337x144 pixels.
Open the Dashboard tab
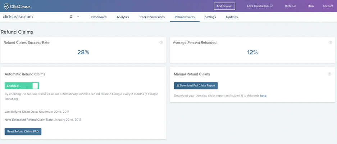point(99,17)
